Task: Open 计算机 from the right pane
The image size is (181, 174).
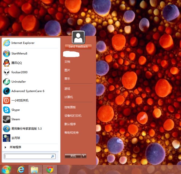Action: (x=68, y=97)
